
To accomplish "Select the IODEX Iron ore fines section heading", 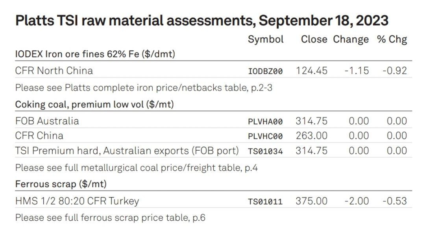I will click(x=95, y=54).
